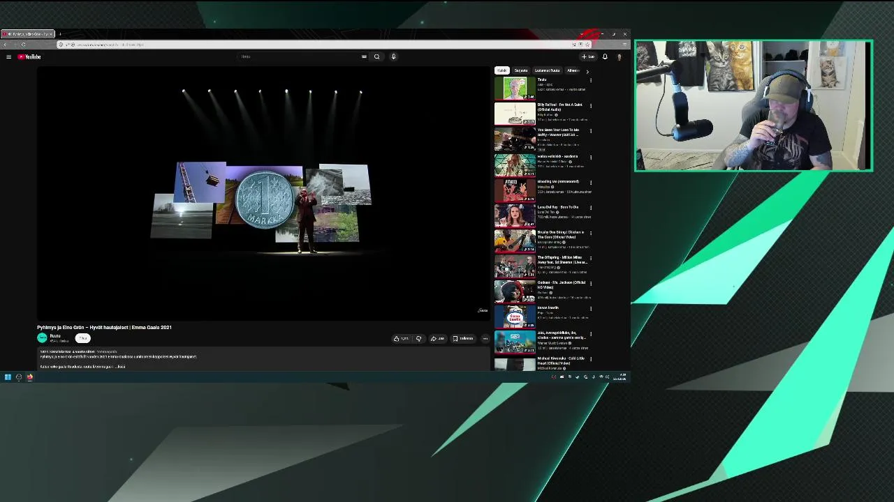Go to the YouTube home logo
This screenshot has height=502, width=894.
[29, 56]
